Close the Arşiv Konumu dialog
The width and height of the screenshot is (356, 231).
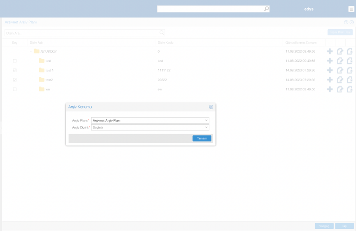211,107
